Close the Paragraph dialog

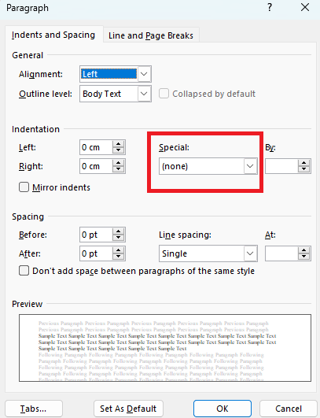tap(305, 7)
